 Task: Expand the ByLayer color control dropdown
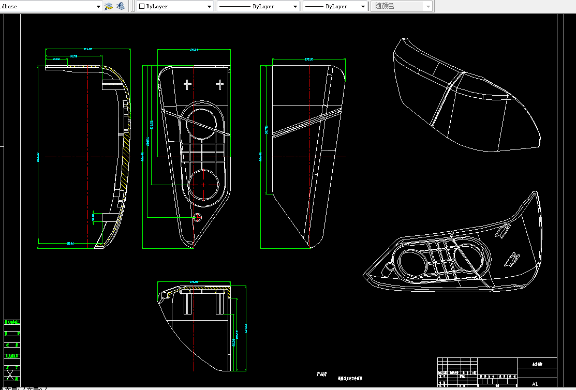coord(209,6)
